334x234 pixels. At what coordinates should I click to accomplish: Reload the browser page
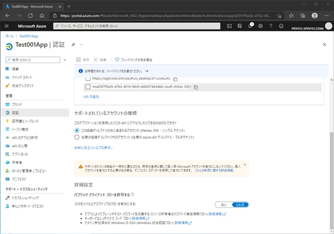click(x=30, y=16)
